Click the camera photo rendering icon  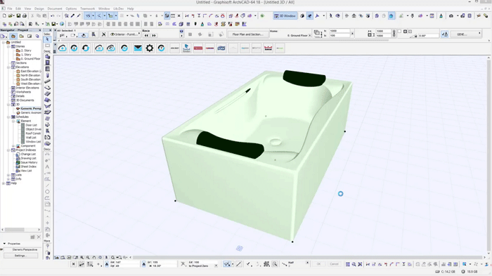coord(451,15)
